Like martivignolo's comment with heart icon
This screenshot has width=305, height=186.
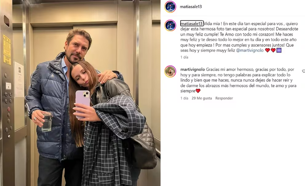[x=303, y=71]
